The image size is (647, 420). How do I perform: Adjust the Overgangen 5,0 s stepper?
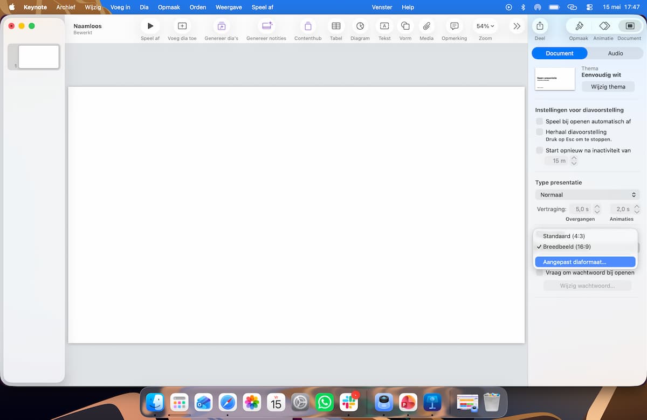click(x=597, y=209)
